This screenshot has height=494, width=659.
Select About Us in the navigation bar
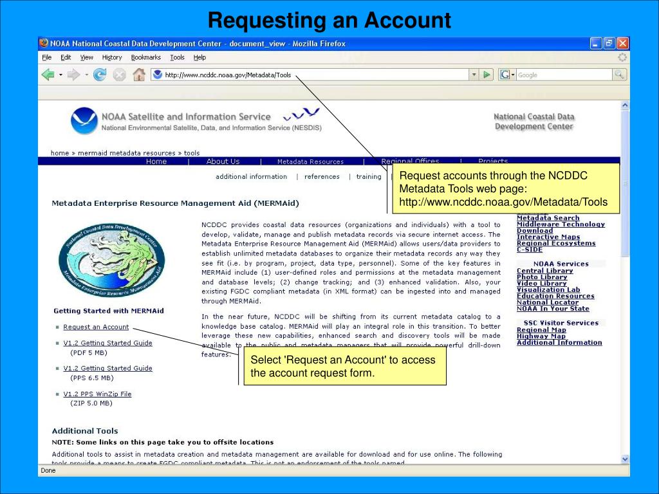(x=223, y=161)
